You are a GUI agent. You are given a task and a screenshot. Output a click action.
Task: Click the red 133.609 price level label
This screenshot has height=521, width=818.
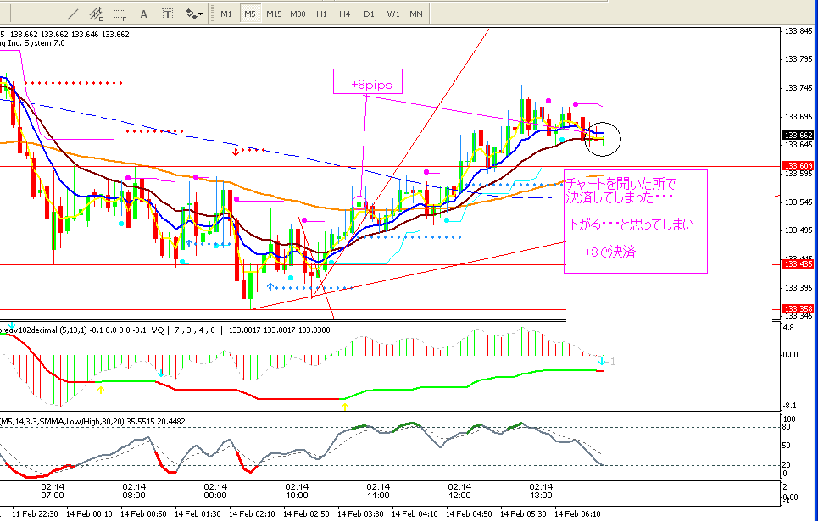coord(799,166)
